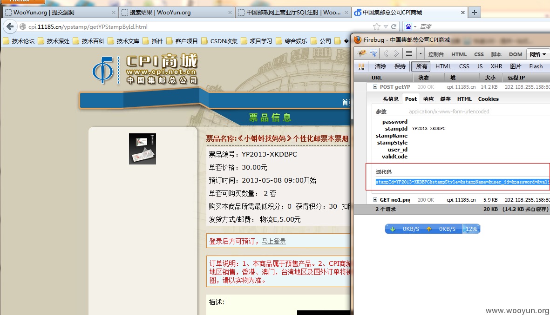550x315 pixels.
Task: Activate the Firebug element inspector arrow
Action: (x=373, y=53)
